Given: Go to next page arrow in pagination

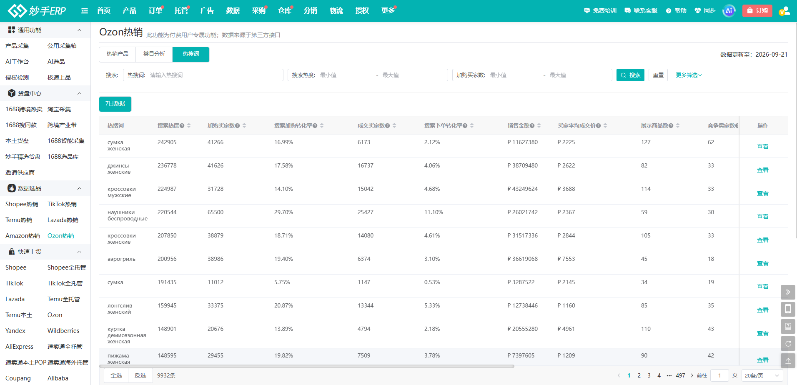Looking at the screenshot, I should pyautogui.click(x=692, y=375).
